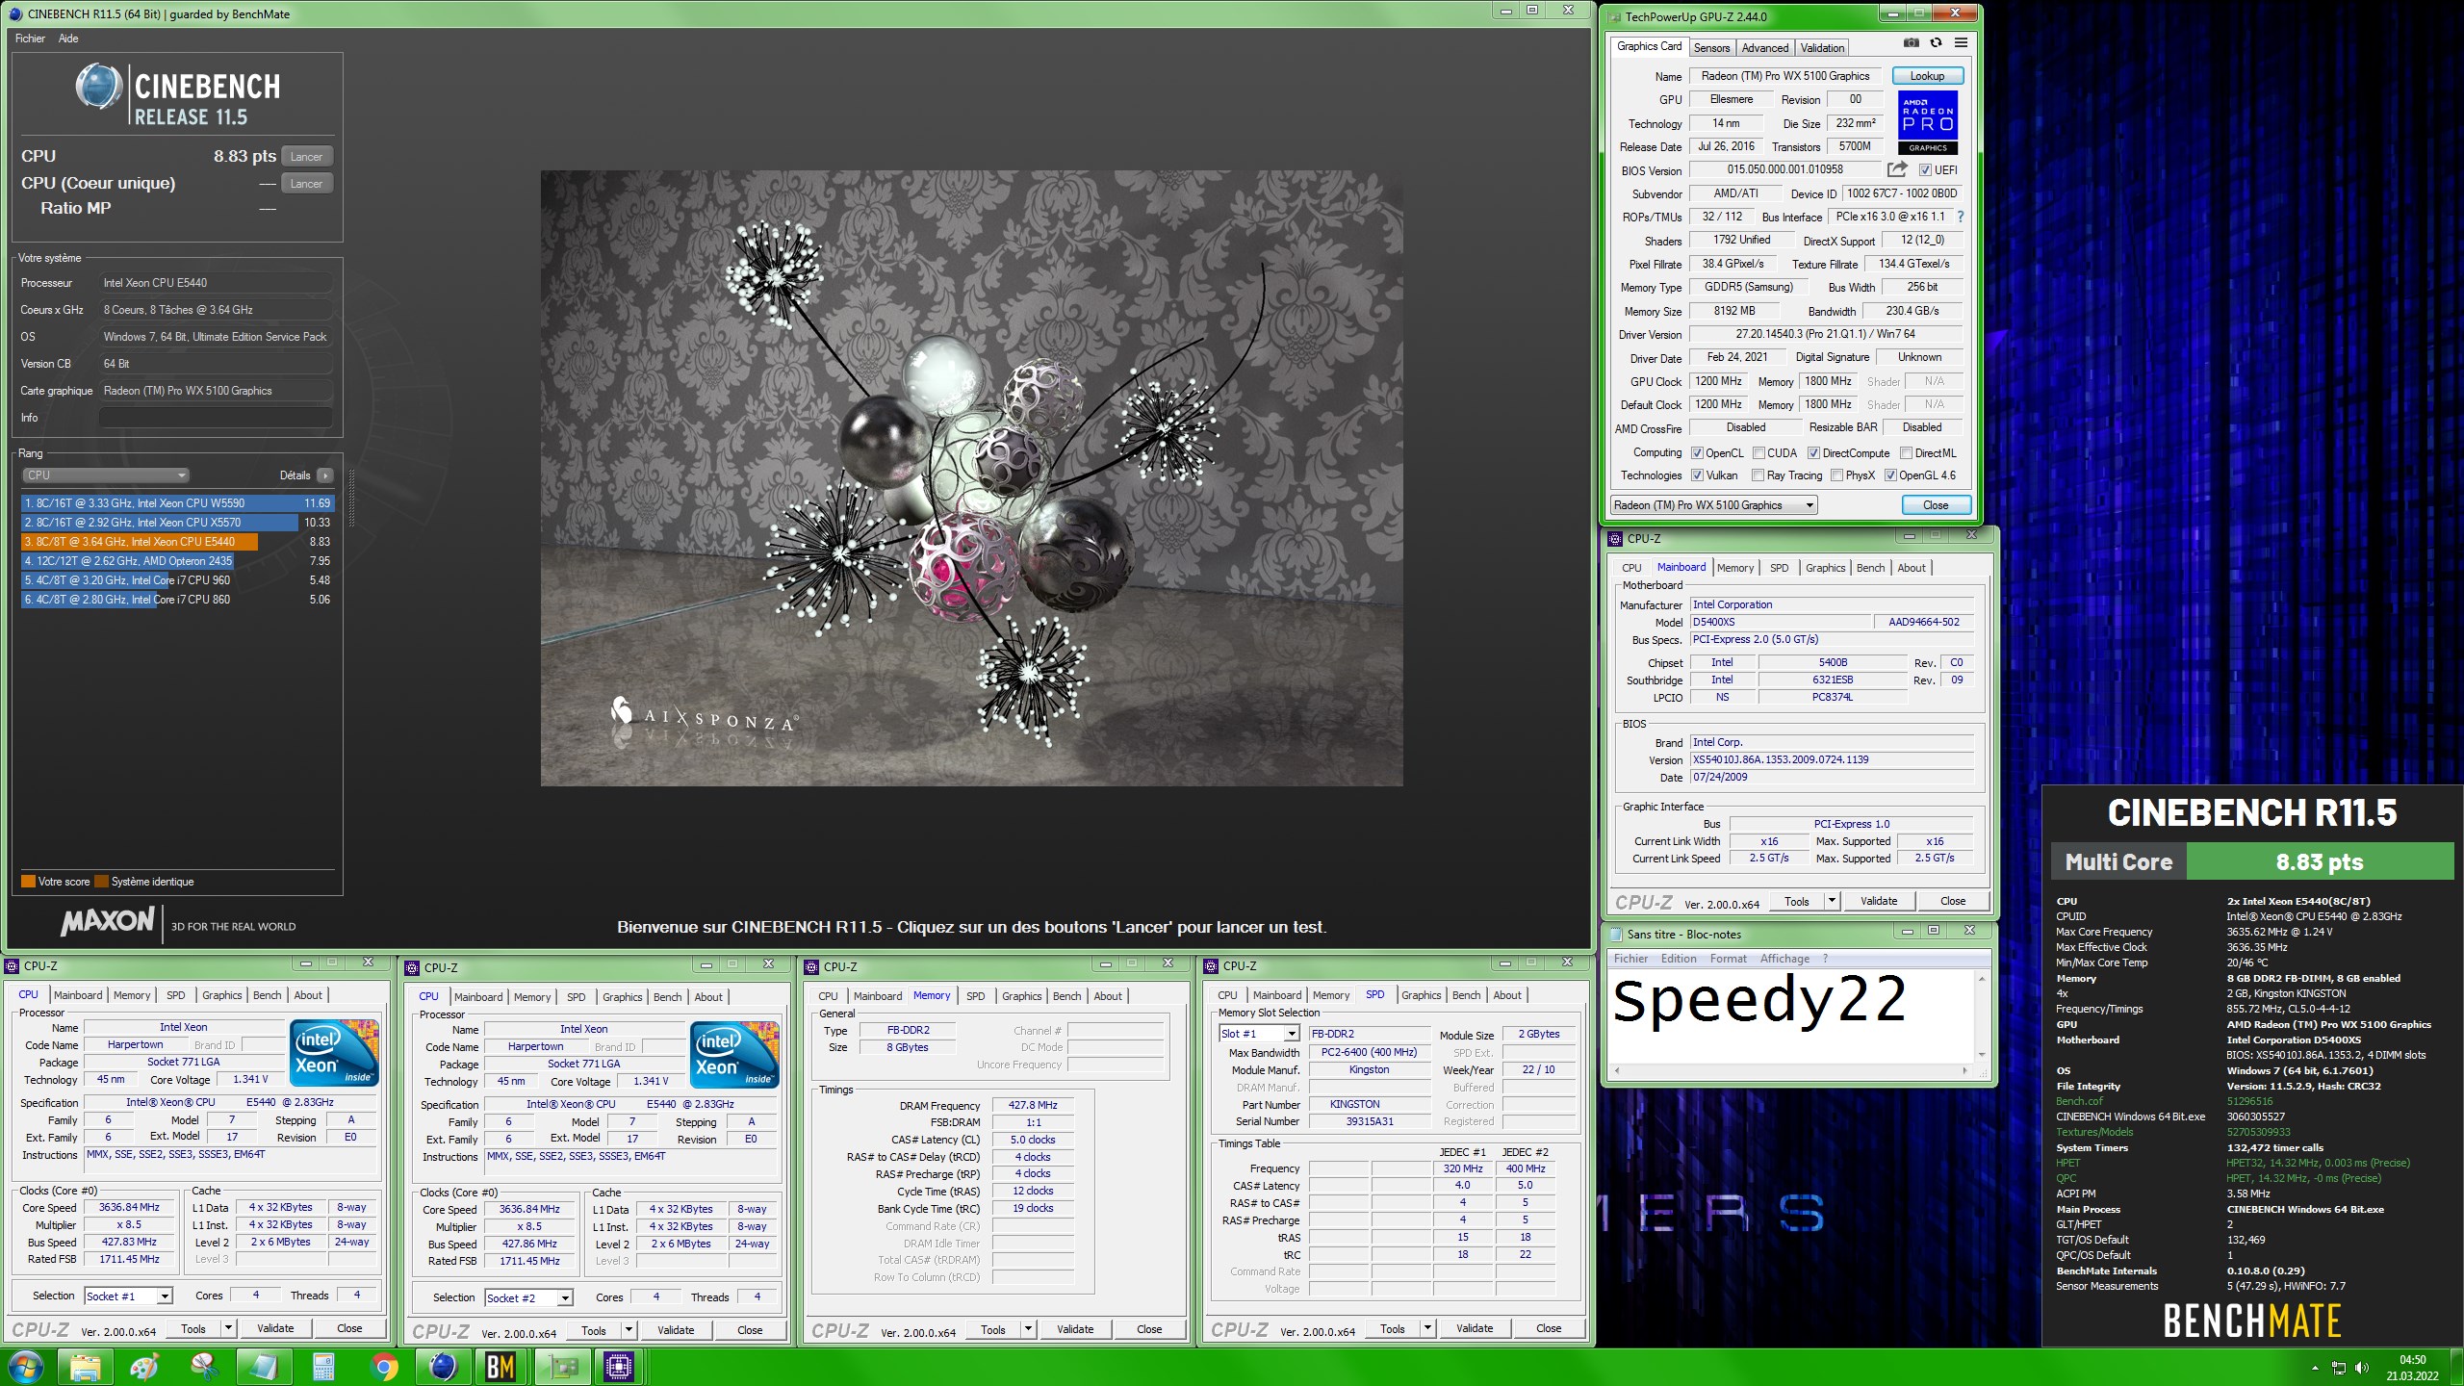Image resolution: width=2464 pixels, height=1386 pixels.
Task: Open Calculator from the taskbar
Action: [x=323, y=1367]
